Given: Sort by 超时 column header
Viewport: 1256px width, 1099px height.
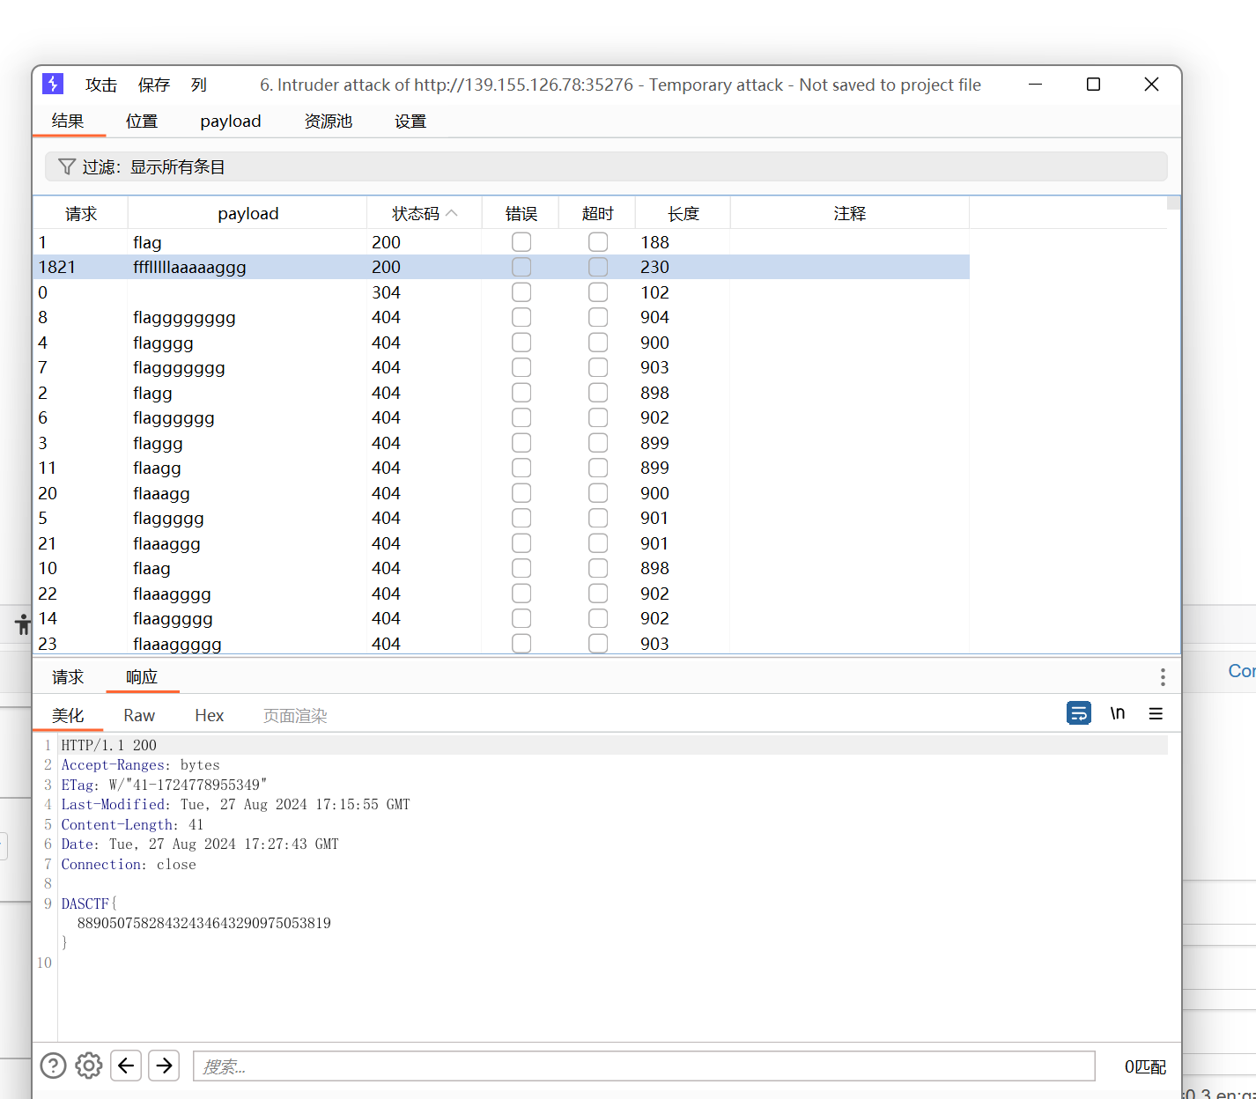Looking at the screenshot, I should tap(597, 213).
